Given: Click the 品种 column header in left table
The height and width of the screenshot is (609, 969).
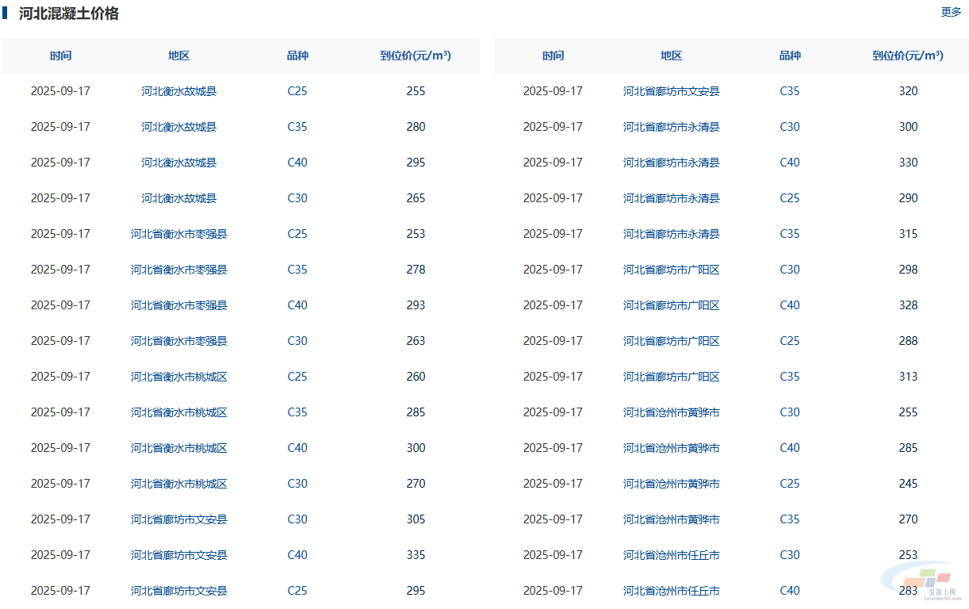Looking at the screenshot, I should (297, 56).
